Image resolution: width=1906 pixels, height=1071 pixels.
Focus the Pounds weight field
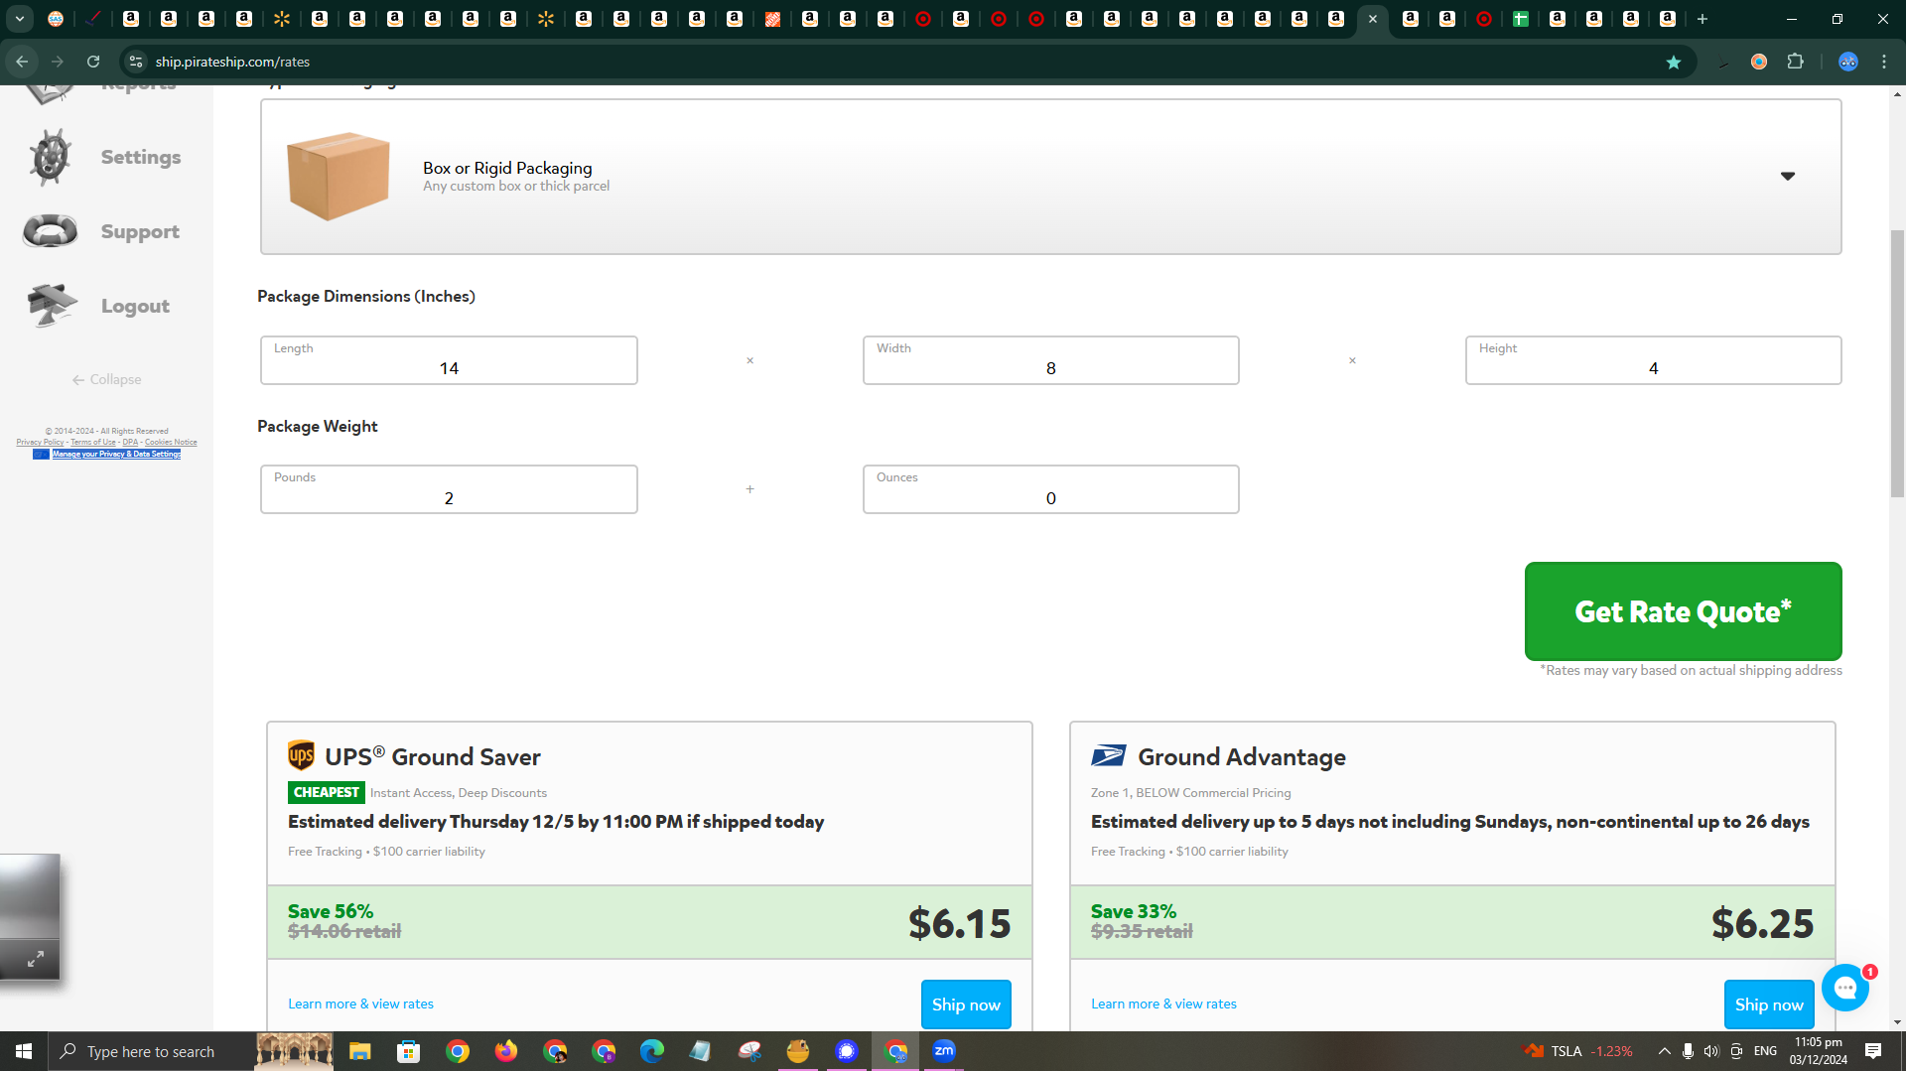point(449,489)
